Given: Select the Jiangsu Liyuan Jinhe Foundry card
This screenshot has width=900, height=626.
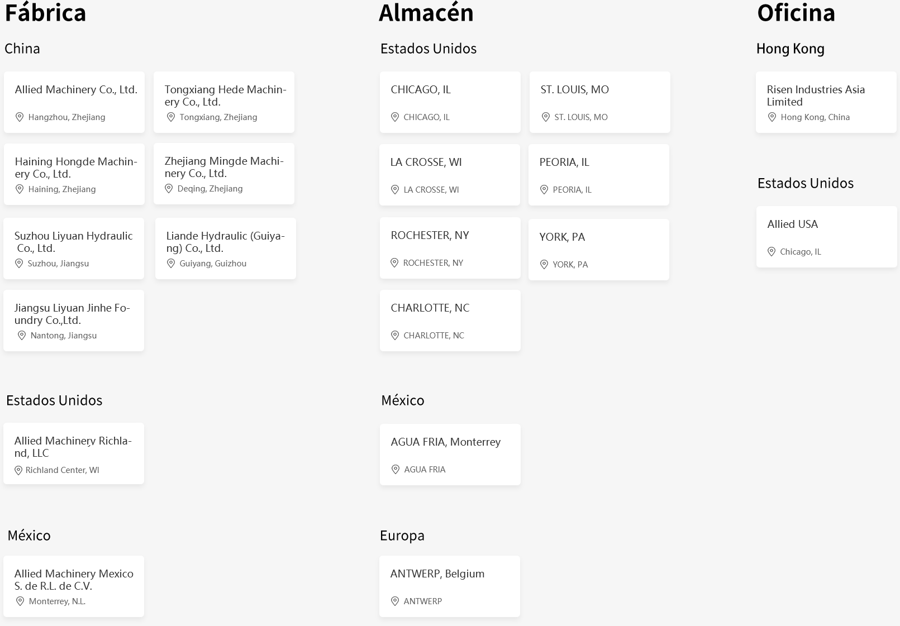Looking at the screenshot, I should pos(74,321).
